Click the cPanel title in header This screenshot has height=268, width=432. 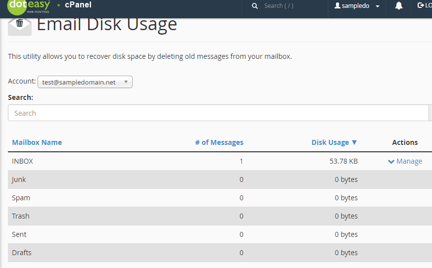78,5
